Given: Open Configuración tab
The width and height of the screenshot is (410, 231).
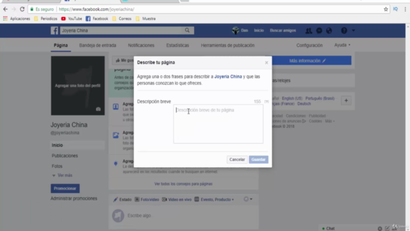Looking at the screenshot, I should click(x=309, y=46).
